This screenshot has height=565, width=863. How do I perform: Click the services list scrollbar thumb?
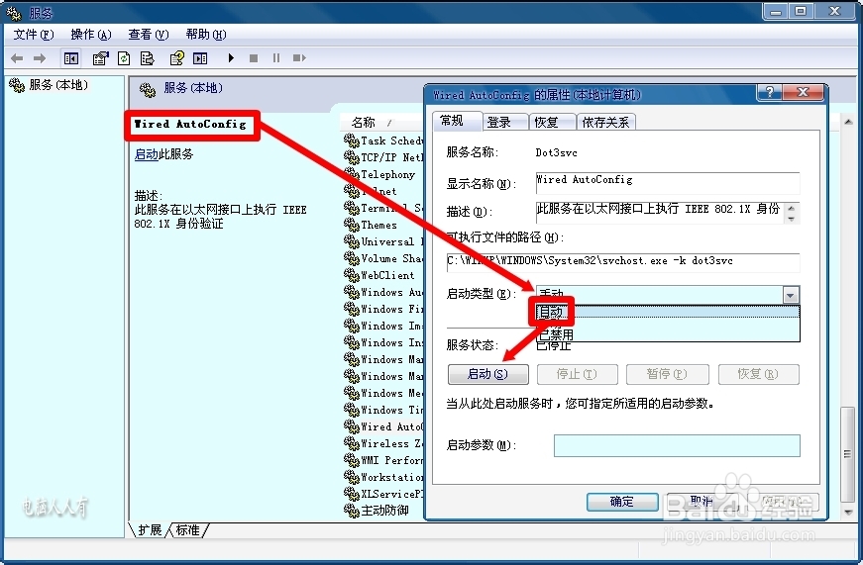(848, 454)
